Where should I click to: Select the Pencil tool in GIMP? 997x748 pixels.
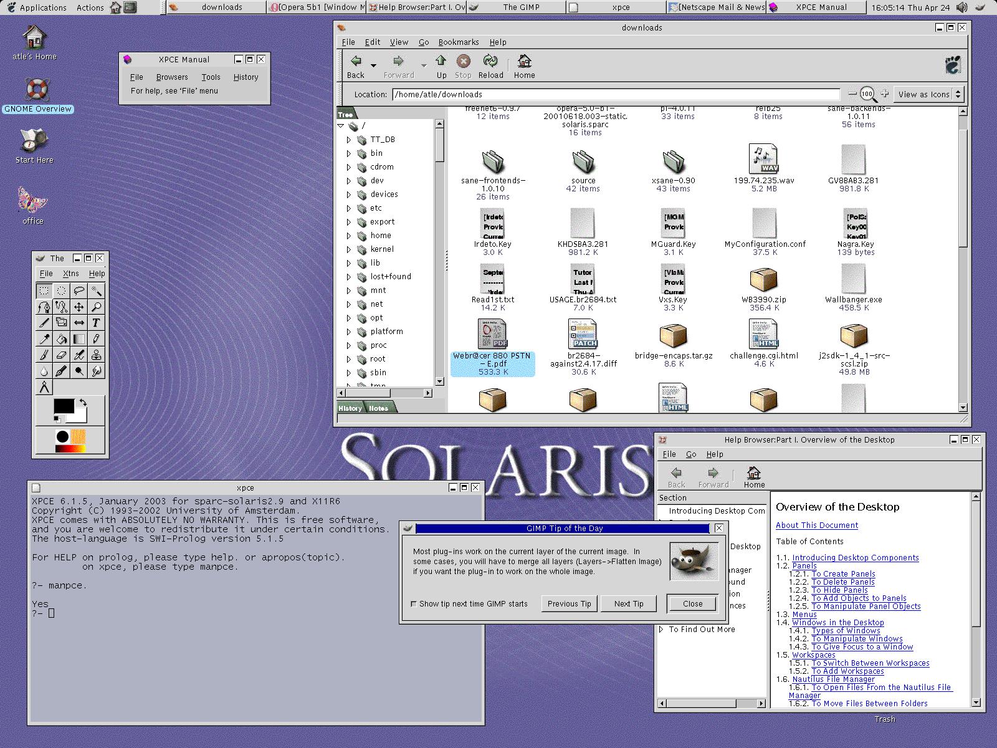click(96, 339)
